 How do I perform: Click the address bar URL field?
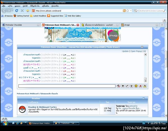79,11
